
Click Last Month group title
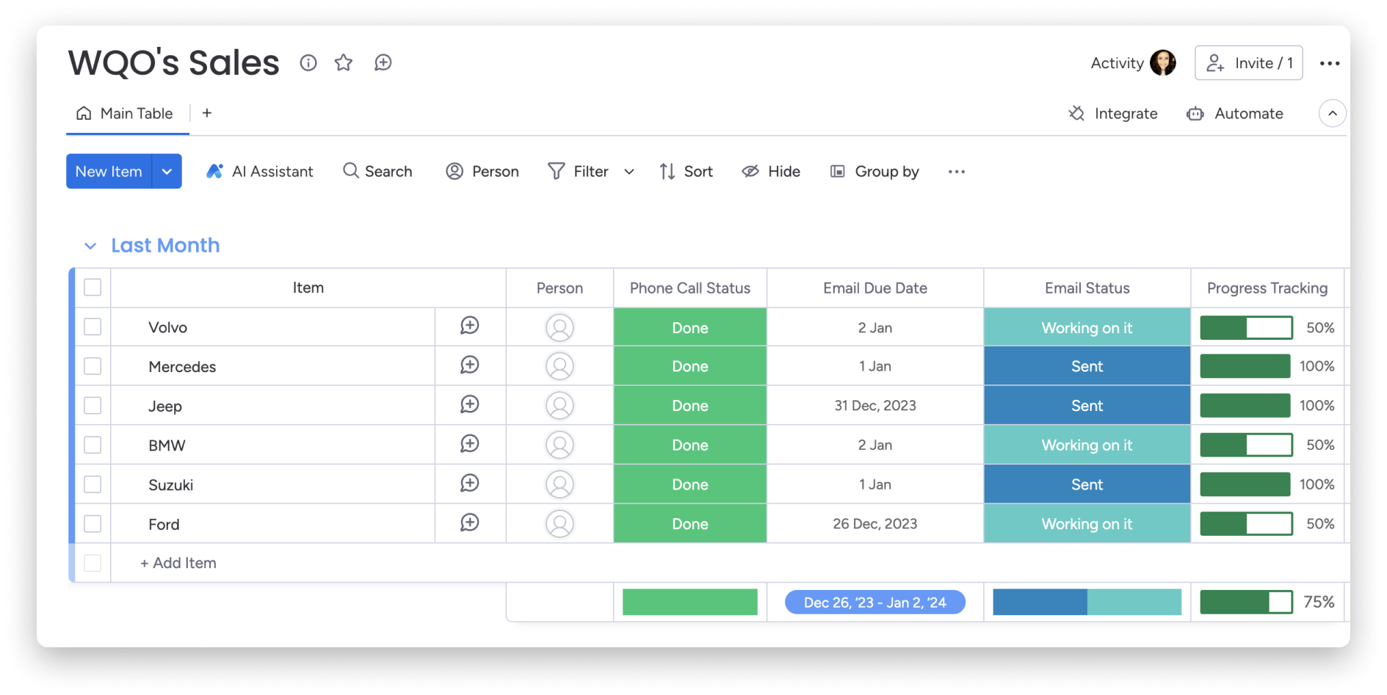click(x=165, y=245)
